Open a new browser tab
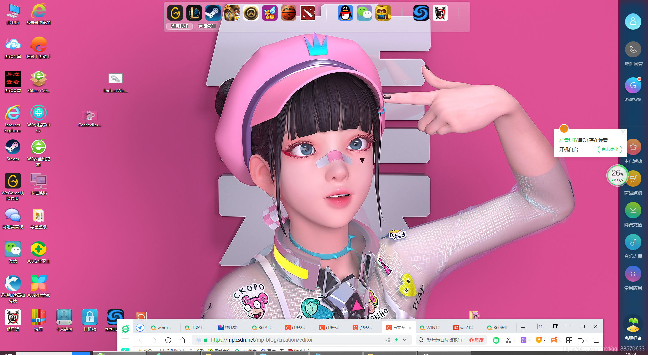The height and width of the screenshot is (355, 648). point(523,327)
